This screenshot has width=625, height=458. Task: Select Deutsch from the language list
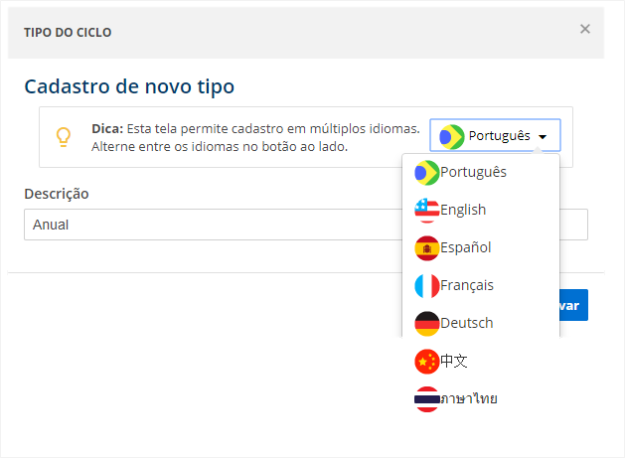[467, 324]
